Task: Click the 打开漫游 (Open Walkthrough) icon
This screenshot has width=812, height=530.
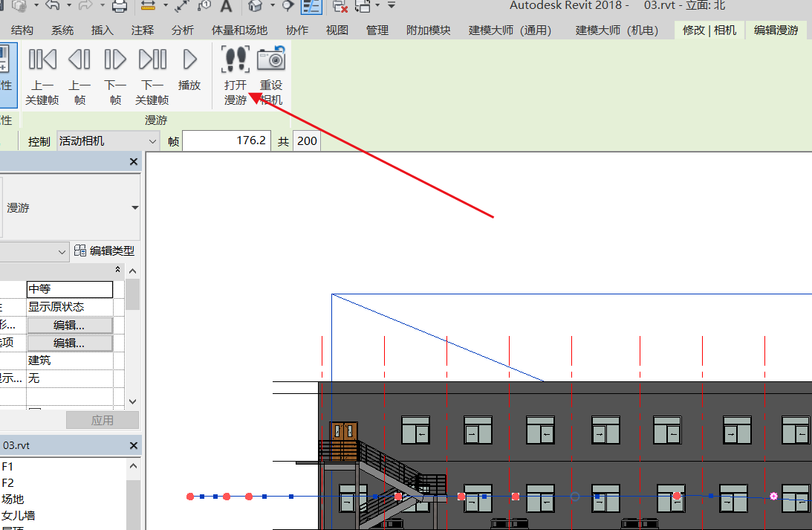Action: tap(236, 60)
